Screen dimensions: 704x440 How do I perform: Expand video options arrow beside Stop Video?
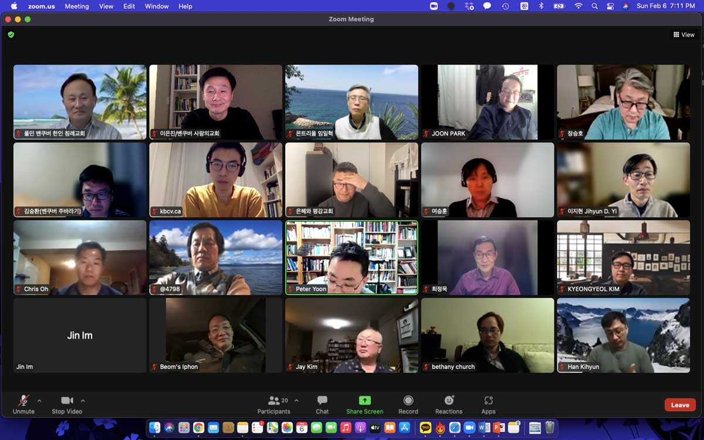(83, 401)
